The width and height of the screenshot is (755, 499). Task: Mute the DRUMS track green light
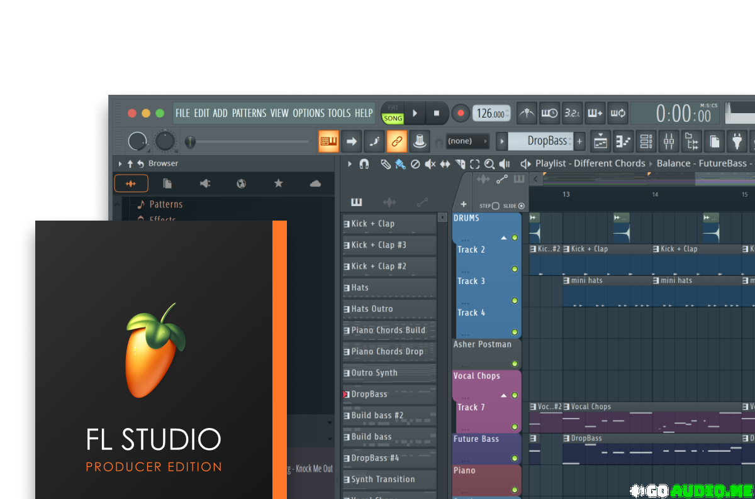pyautogui.click(x=514, y=238)
